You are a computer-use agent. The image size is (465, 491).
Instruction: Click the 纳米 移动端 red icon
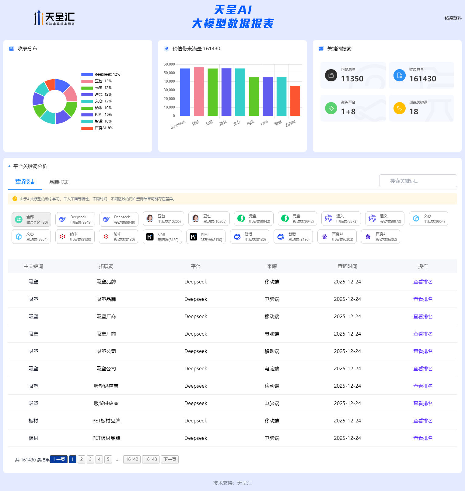pyautogui.click(x=106, y=237)
